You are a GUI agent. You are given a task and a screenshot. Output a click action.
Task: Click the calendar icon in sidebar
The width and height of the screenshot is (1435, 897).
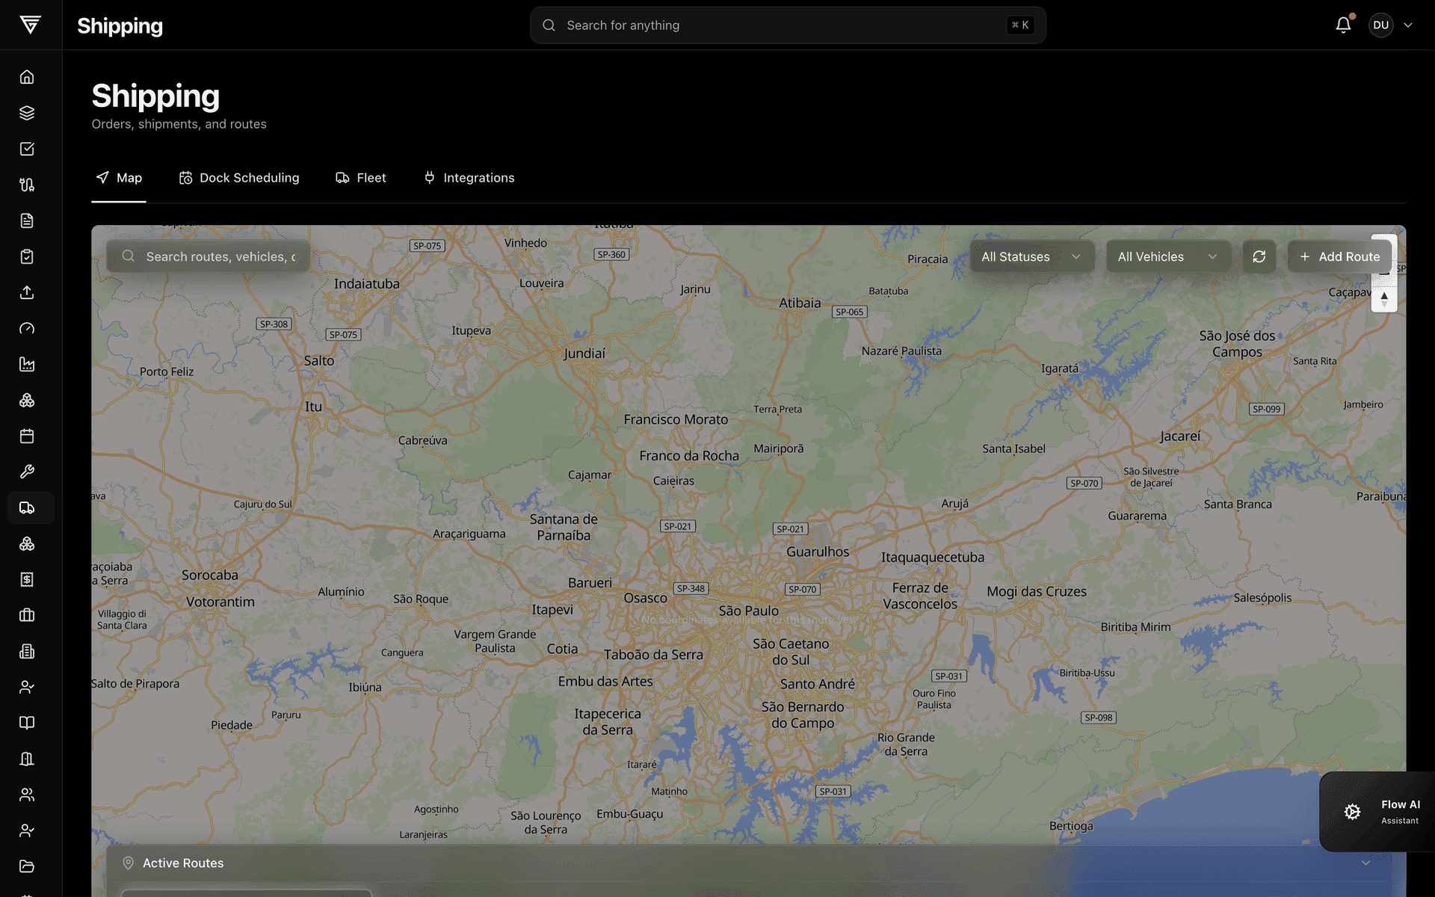tap(27, 436)
